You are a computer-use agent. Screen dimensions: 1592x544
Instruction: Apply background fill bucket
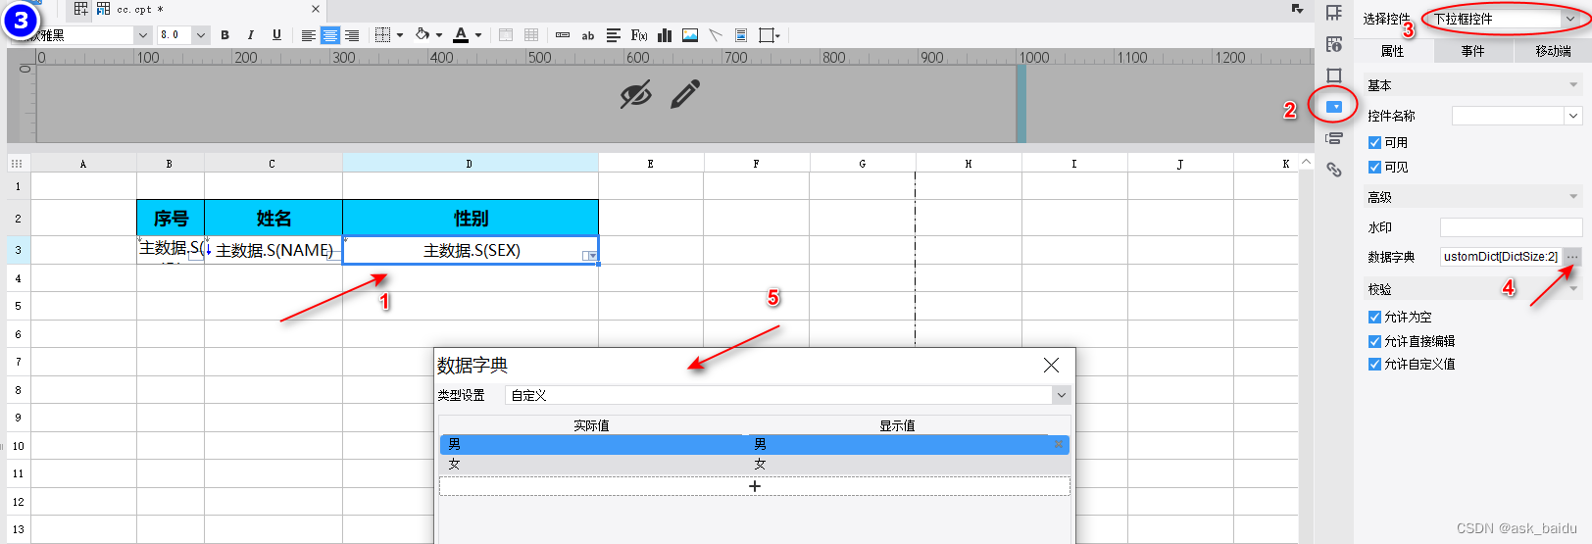tap(423, 35)
